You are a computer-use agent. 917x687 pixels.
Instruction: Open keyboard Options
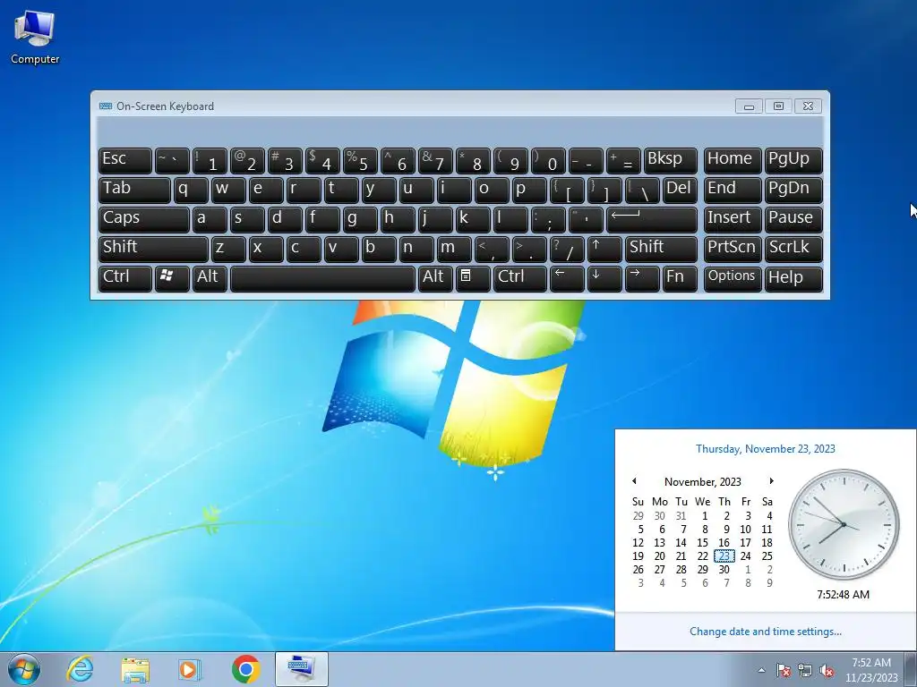point(733,278)
